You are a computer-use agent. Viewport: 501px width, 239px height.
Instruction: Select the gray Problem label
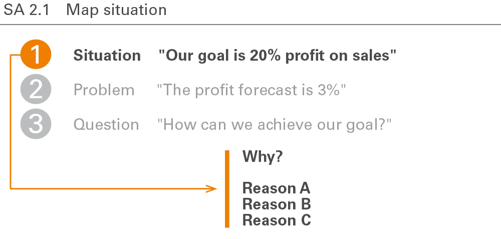[x=104, y=90]
